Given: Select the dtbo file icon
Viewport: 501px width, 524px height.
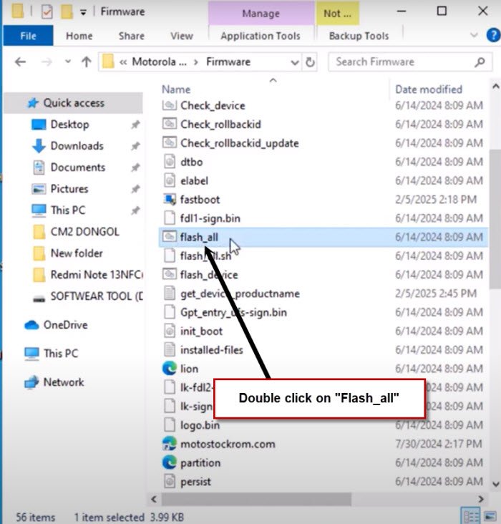Looking at the screenshot, I should pyautogui.click(x=170, y=162).
